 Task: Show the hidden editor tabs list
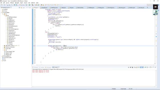coord(147,7)
